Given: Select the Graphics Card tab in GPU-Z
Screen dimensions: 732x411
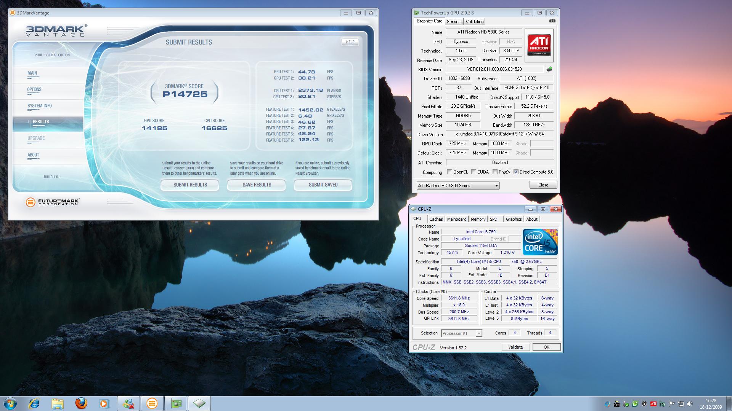Looking at the screenshot, I should point(429,21).
